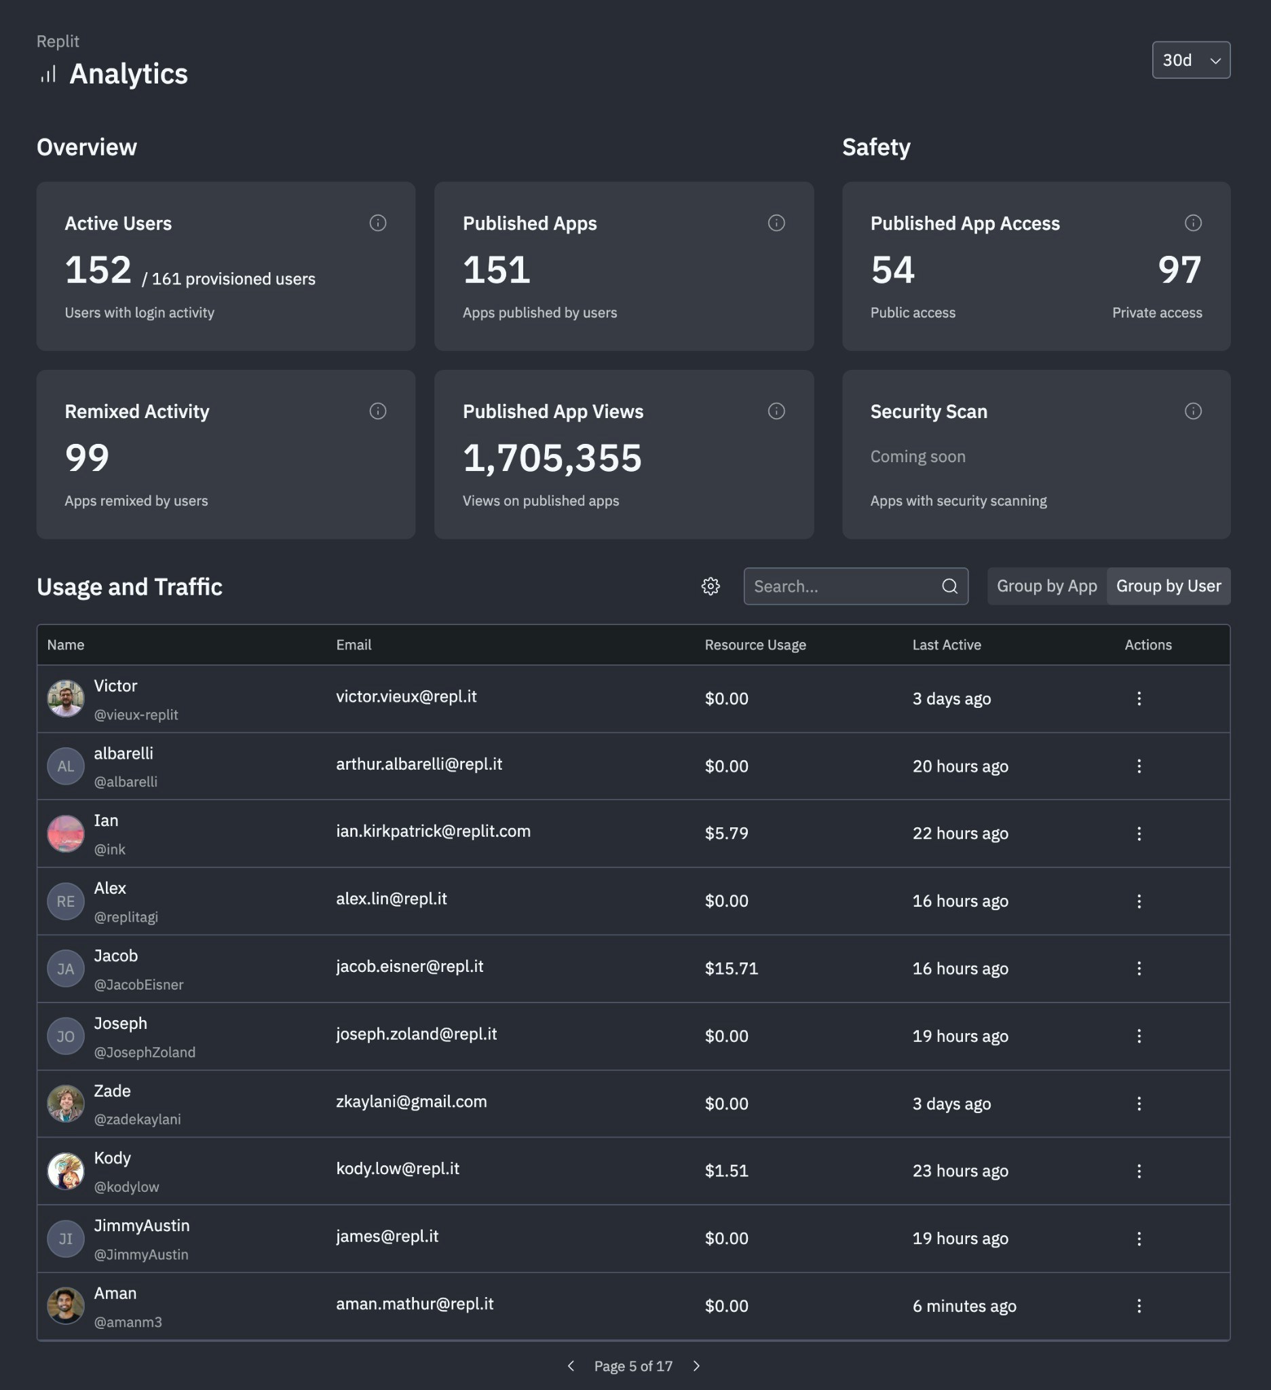1271x1390 pixels.
Task: Switch to Group by App view
Action: point(1046,586)
